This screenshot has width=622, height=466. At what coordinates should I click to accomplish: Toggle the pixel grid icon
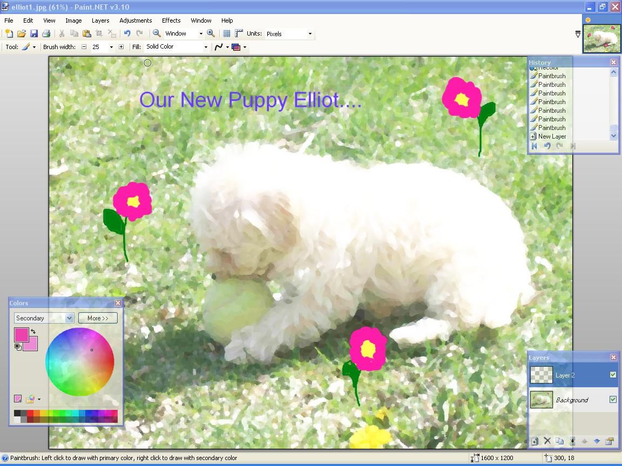click(227, 33)
